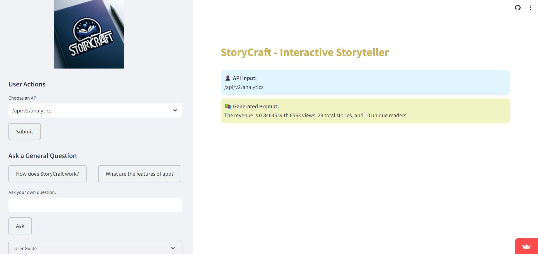Click the Generated Prompt revenue text
The image size is (538, 254).
coord(316,115)
